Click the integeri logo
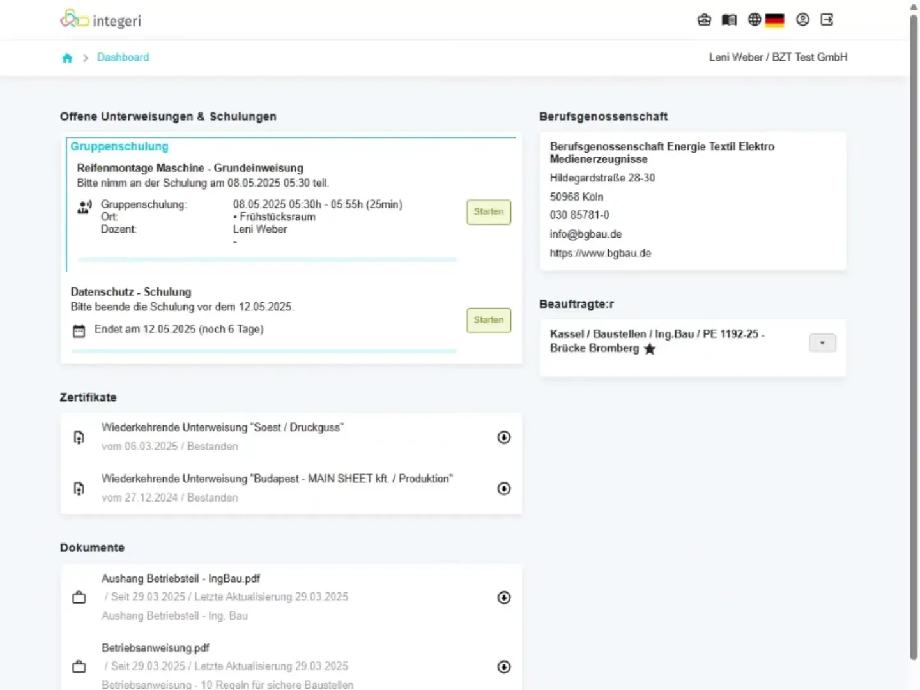 (x=101, y=20)
